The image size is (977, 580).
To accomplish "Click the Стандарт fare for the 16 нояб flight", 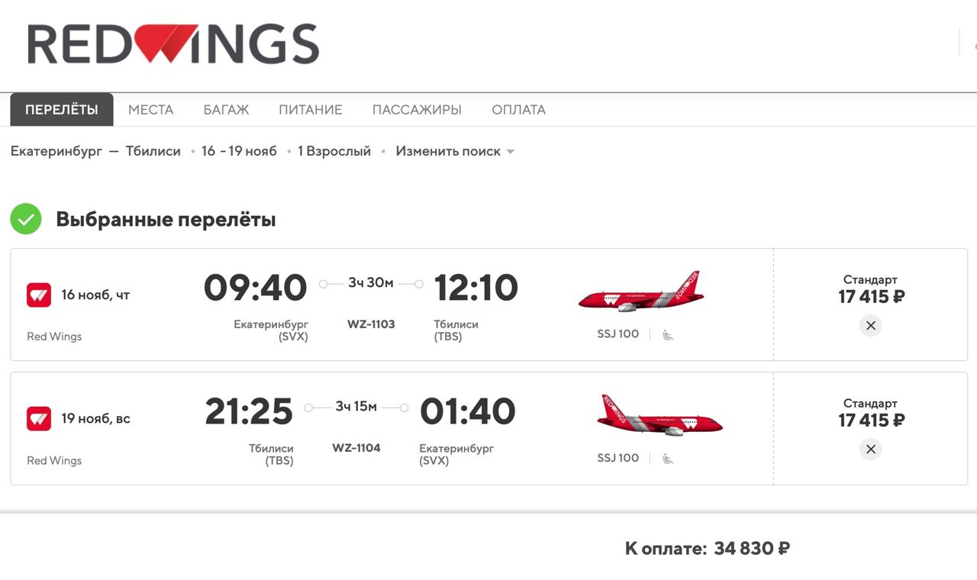I will (x=871, y=290).
